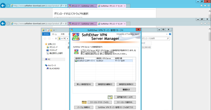Viewport: 211px width, 110px height.
Task: Click the 管理対象 column header
Action: tap(123, 59)
